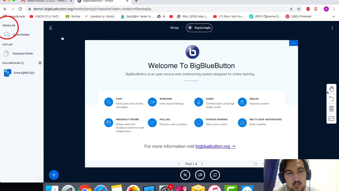Open a new browser tab
Viewport: 339px width, 191px height.
136,1
